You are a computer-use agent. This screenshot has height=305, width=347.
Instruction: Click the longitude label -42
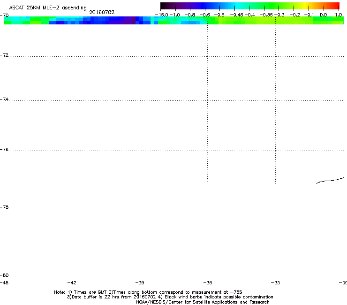tap(72, 282)
